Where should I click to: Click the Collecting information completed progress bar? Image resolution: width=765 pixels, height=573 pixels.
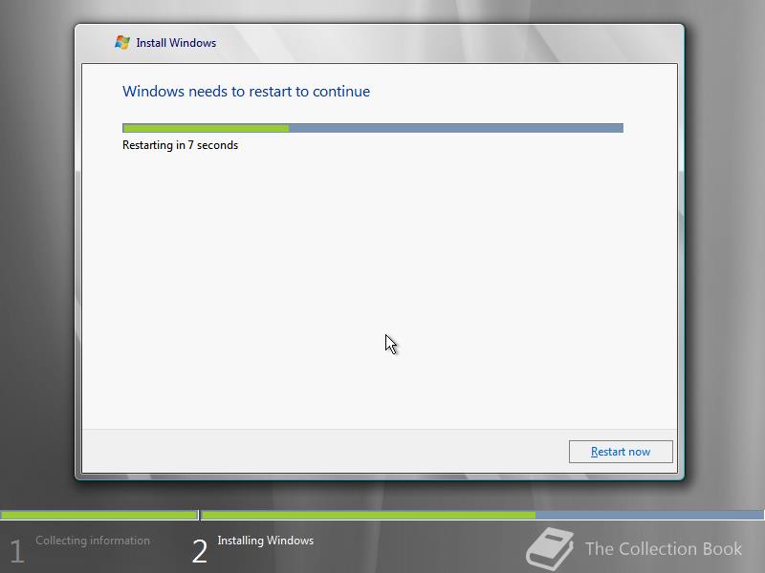[x=99, y=515]
